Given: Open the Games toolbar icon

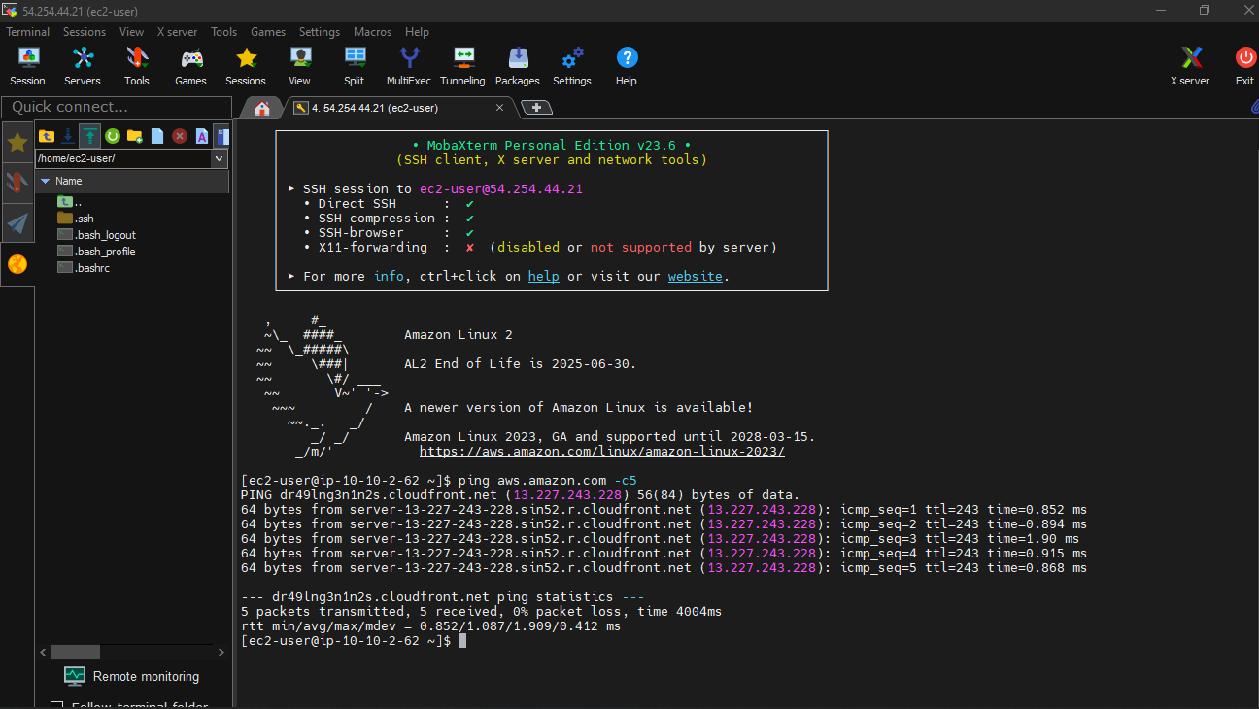Looking at the screenshot, I should click(x=190, y=66).
